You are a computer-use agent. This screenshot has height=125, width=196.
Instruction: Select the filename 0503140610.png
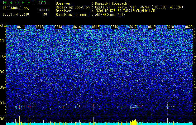click(16, 8)
